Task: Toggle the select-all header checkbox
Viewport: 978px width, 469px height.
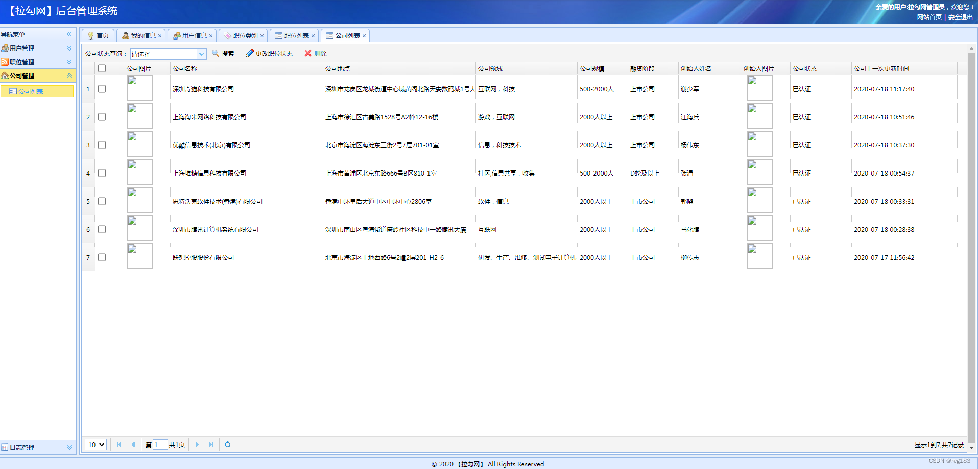Action: pyautogui.click(x=102, y=68)
